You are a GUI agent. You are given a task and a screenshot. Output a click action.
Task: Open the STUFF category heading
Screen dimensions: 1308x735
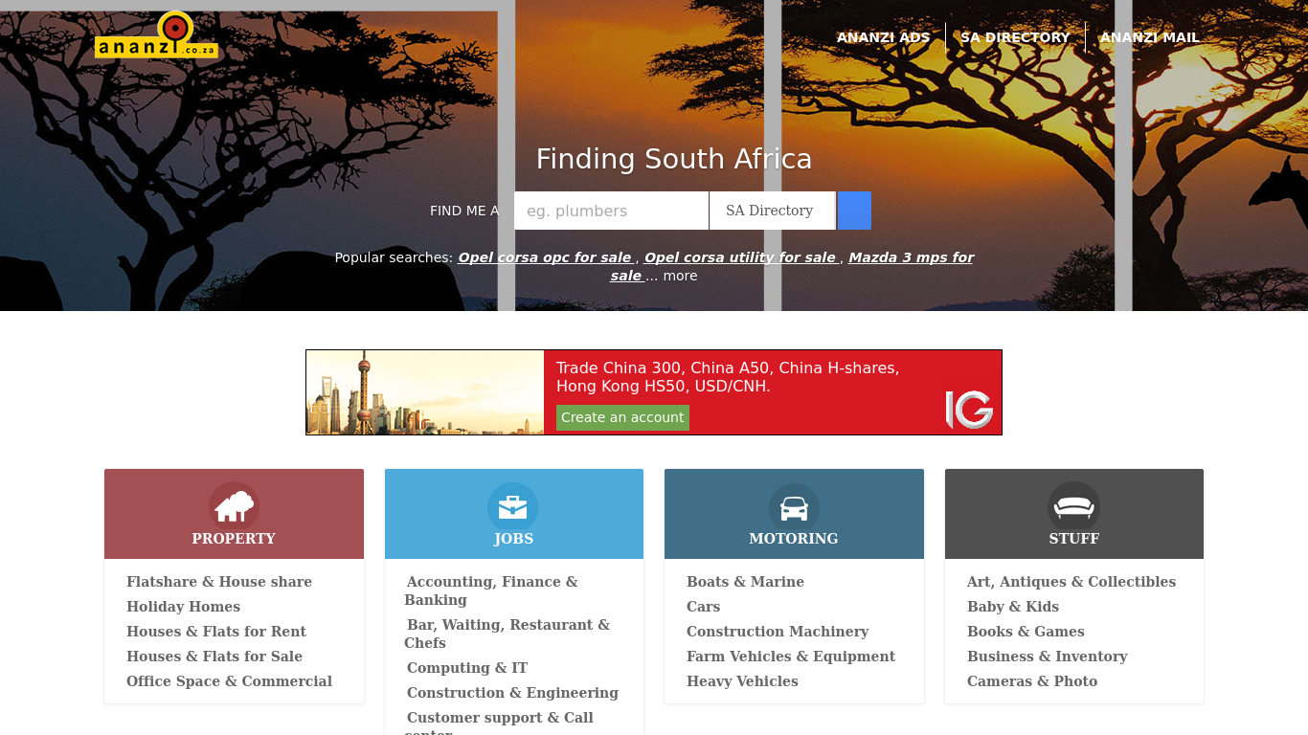point(1073,539)
